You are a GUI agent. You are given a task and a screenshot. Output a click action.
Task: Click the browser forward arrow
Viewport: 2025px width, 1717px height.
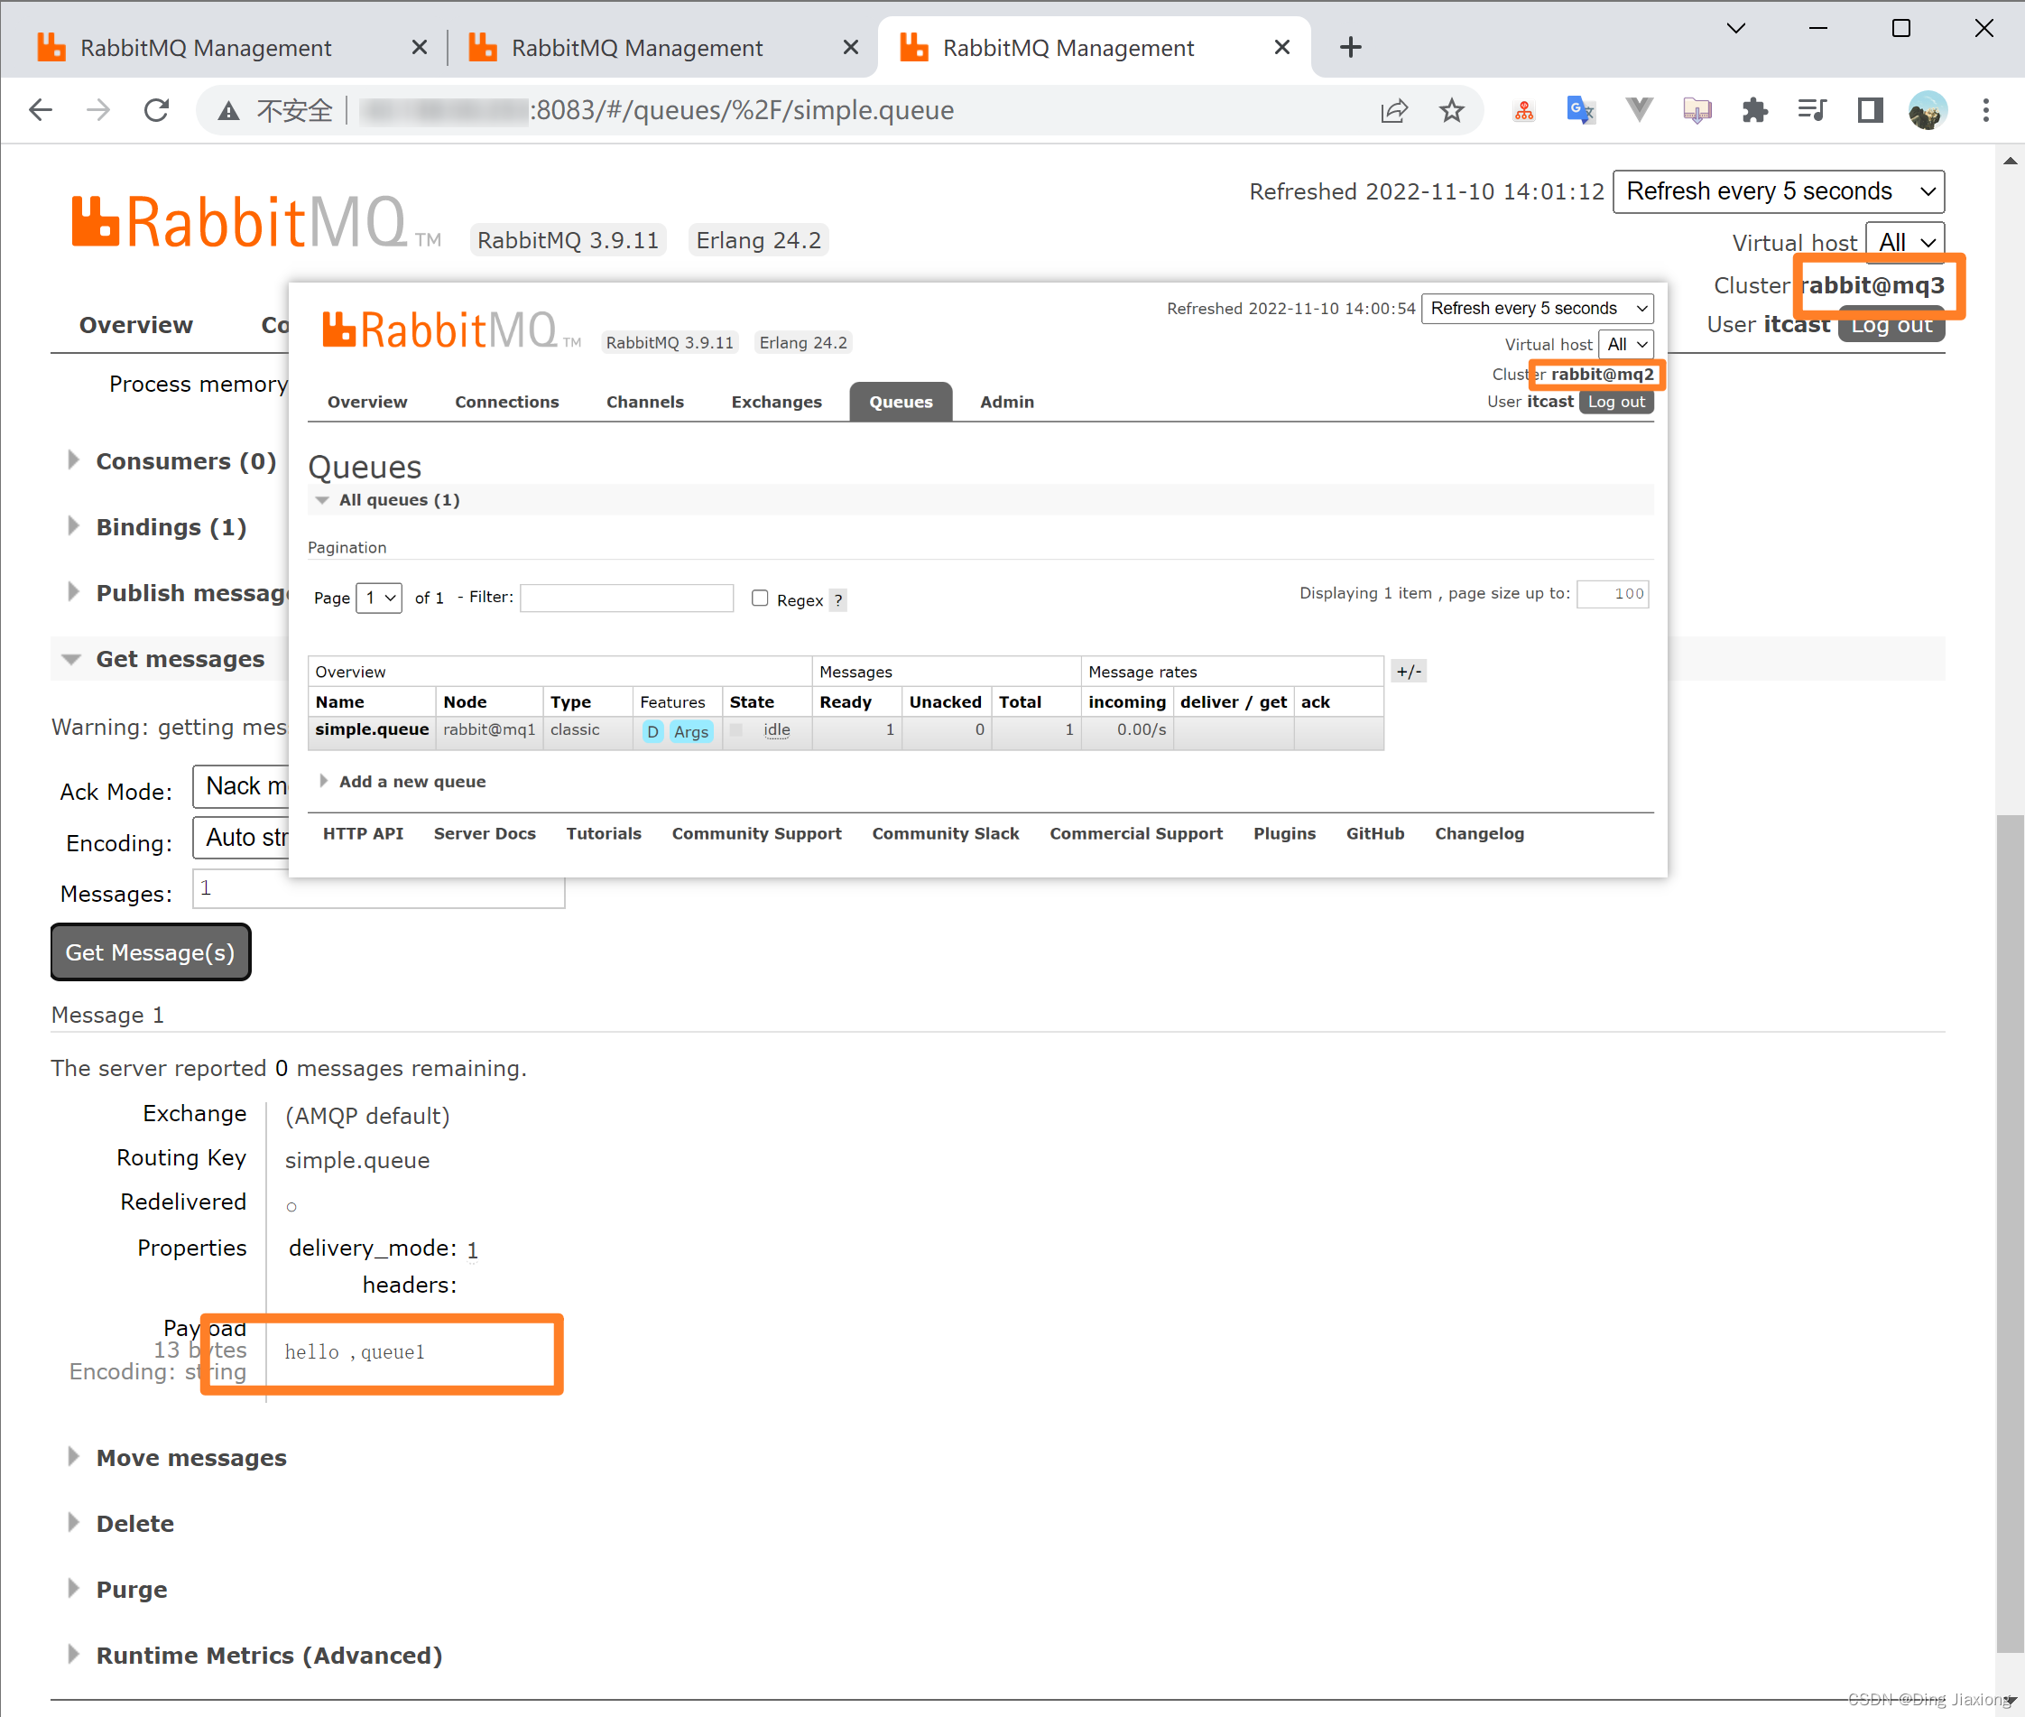click(x=98, y=110)
